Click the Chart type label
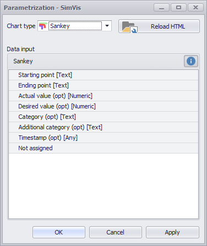The image size is (207, 246). [21, 26]
